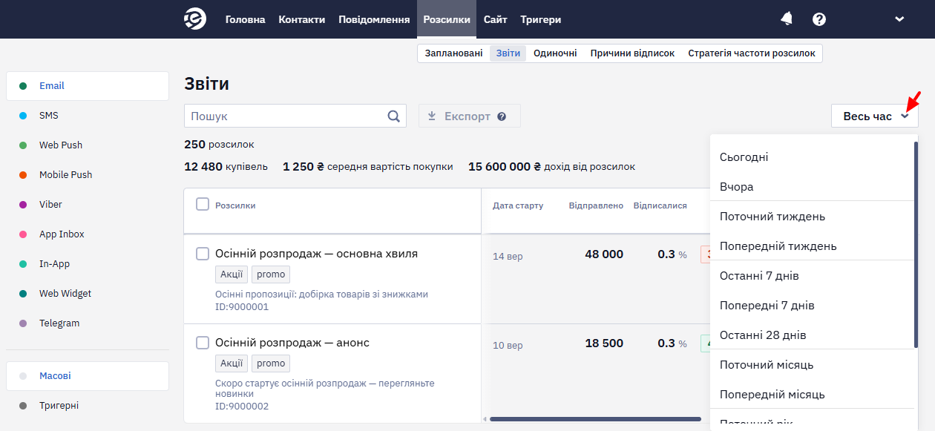Sort by Відправлено column header
Screen dimensions: 935x431
point(596,205)
